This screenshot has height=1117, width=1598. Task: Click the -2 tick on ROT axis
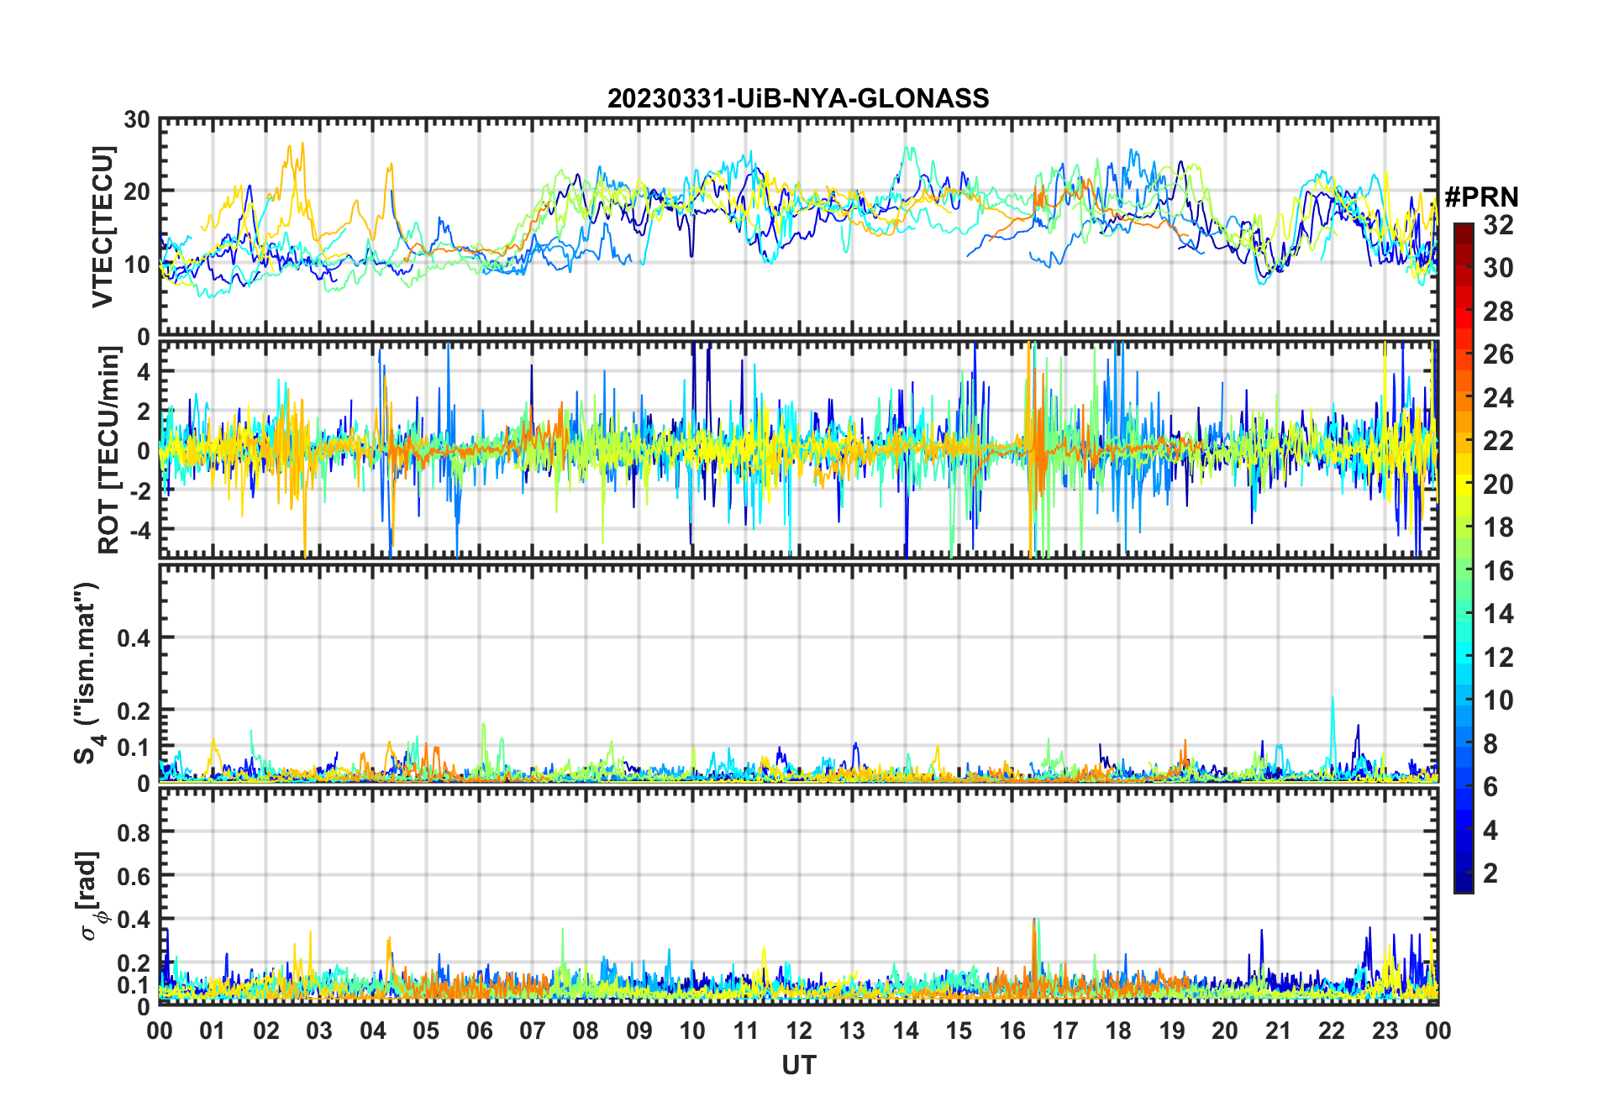click(140, 490)
